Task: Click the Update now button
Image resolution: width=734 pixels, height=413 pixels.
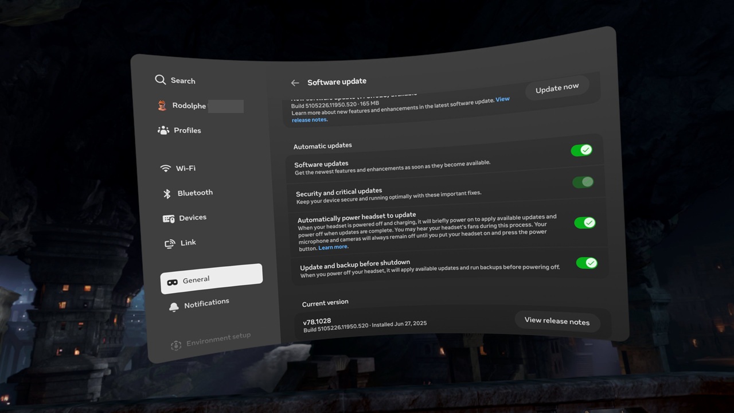Action: click(x=557, y=88)
